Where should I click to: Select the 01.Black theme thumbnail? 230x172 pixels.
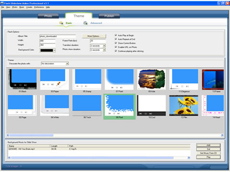[x=22, y=79]
